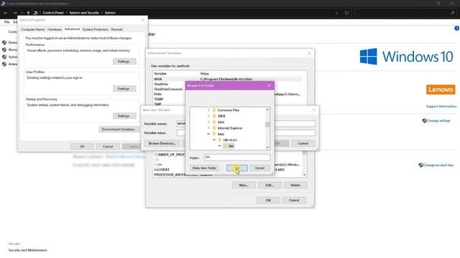Click Performance Settings button
Viewport: 460px width, 258px height.
(124, 62)
